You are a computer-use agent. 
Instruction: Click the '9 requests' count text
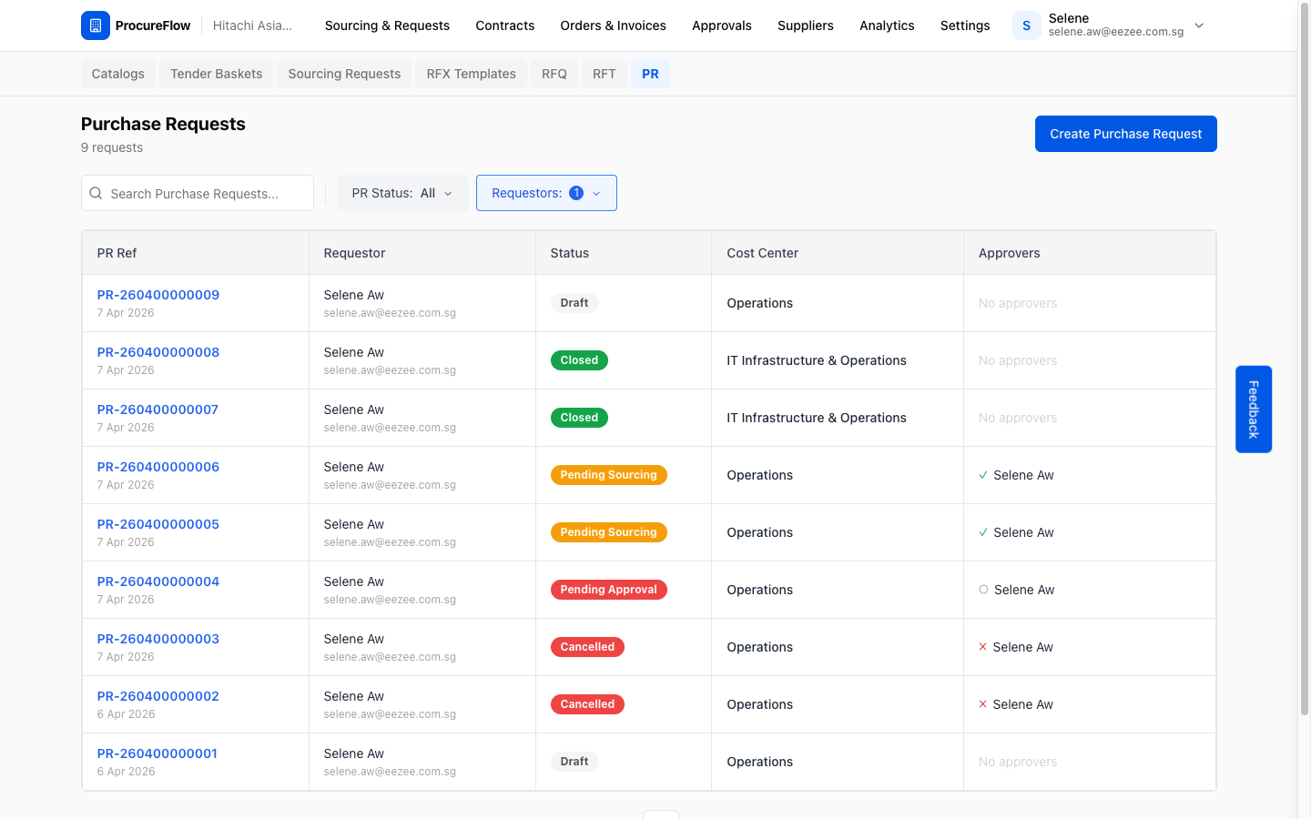[112, 147]
